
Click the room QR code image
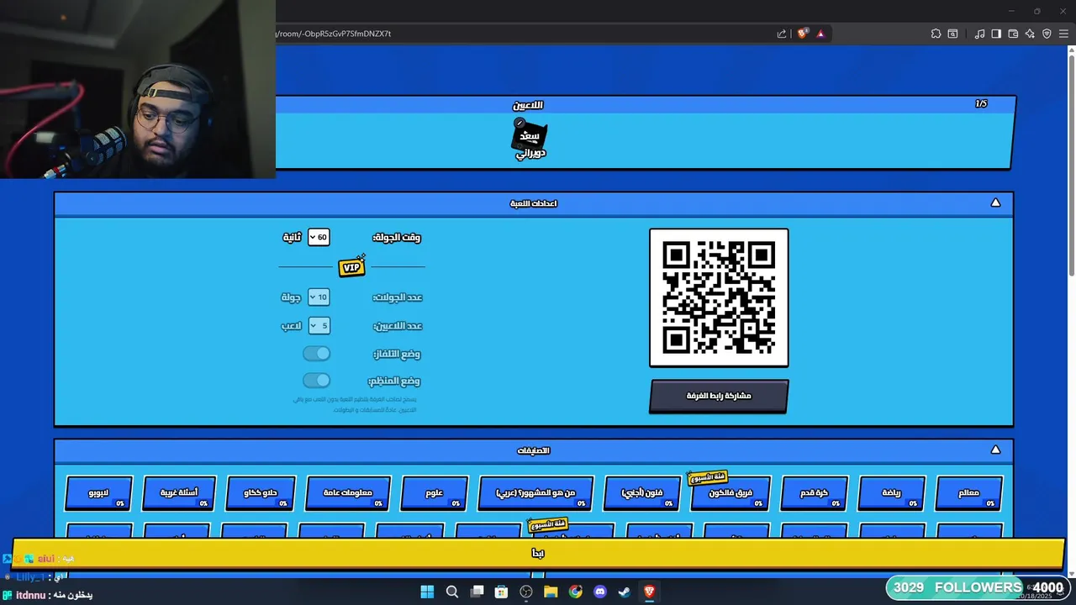click(719, 297)
